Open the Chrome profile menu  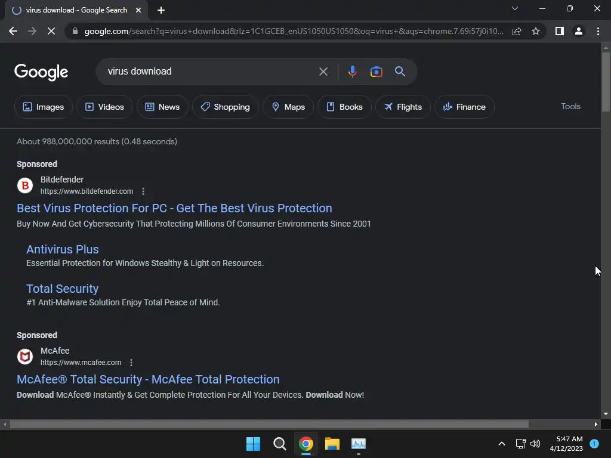click(579, 31)
